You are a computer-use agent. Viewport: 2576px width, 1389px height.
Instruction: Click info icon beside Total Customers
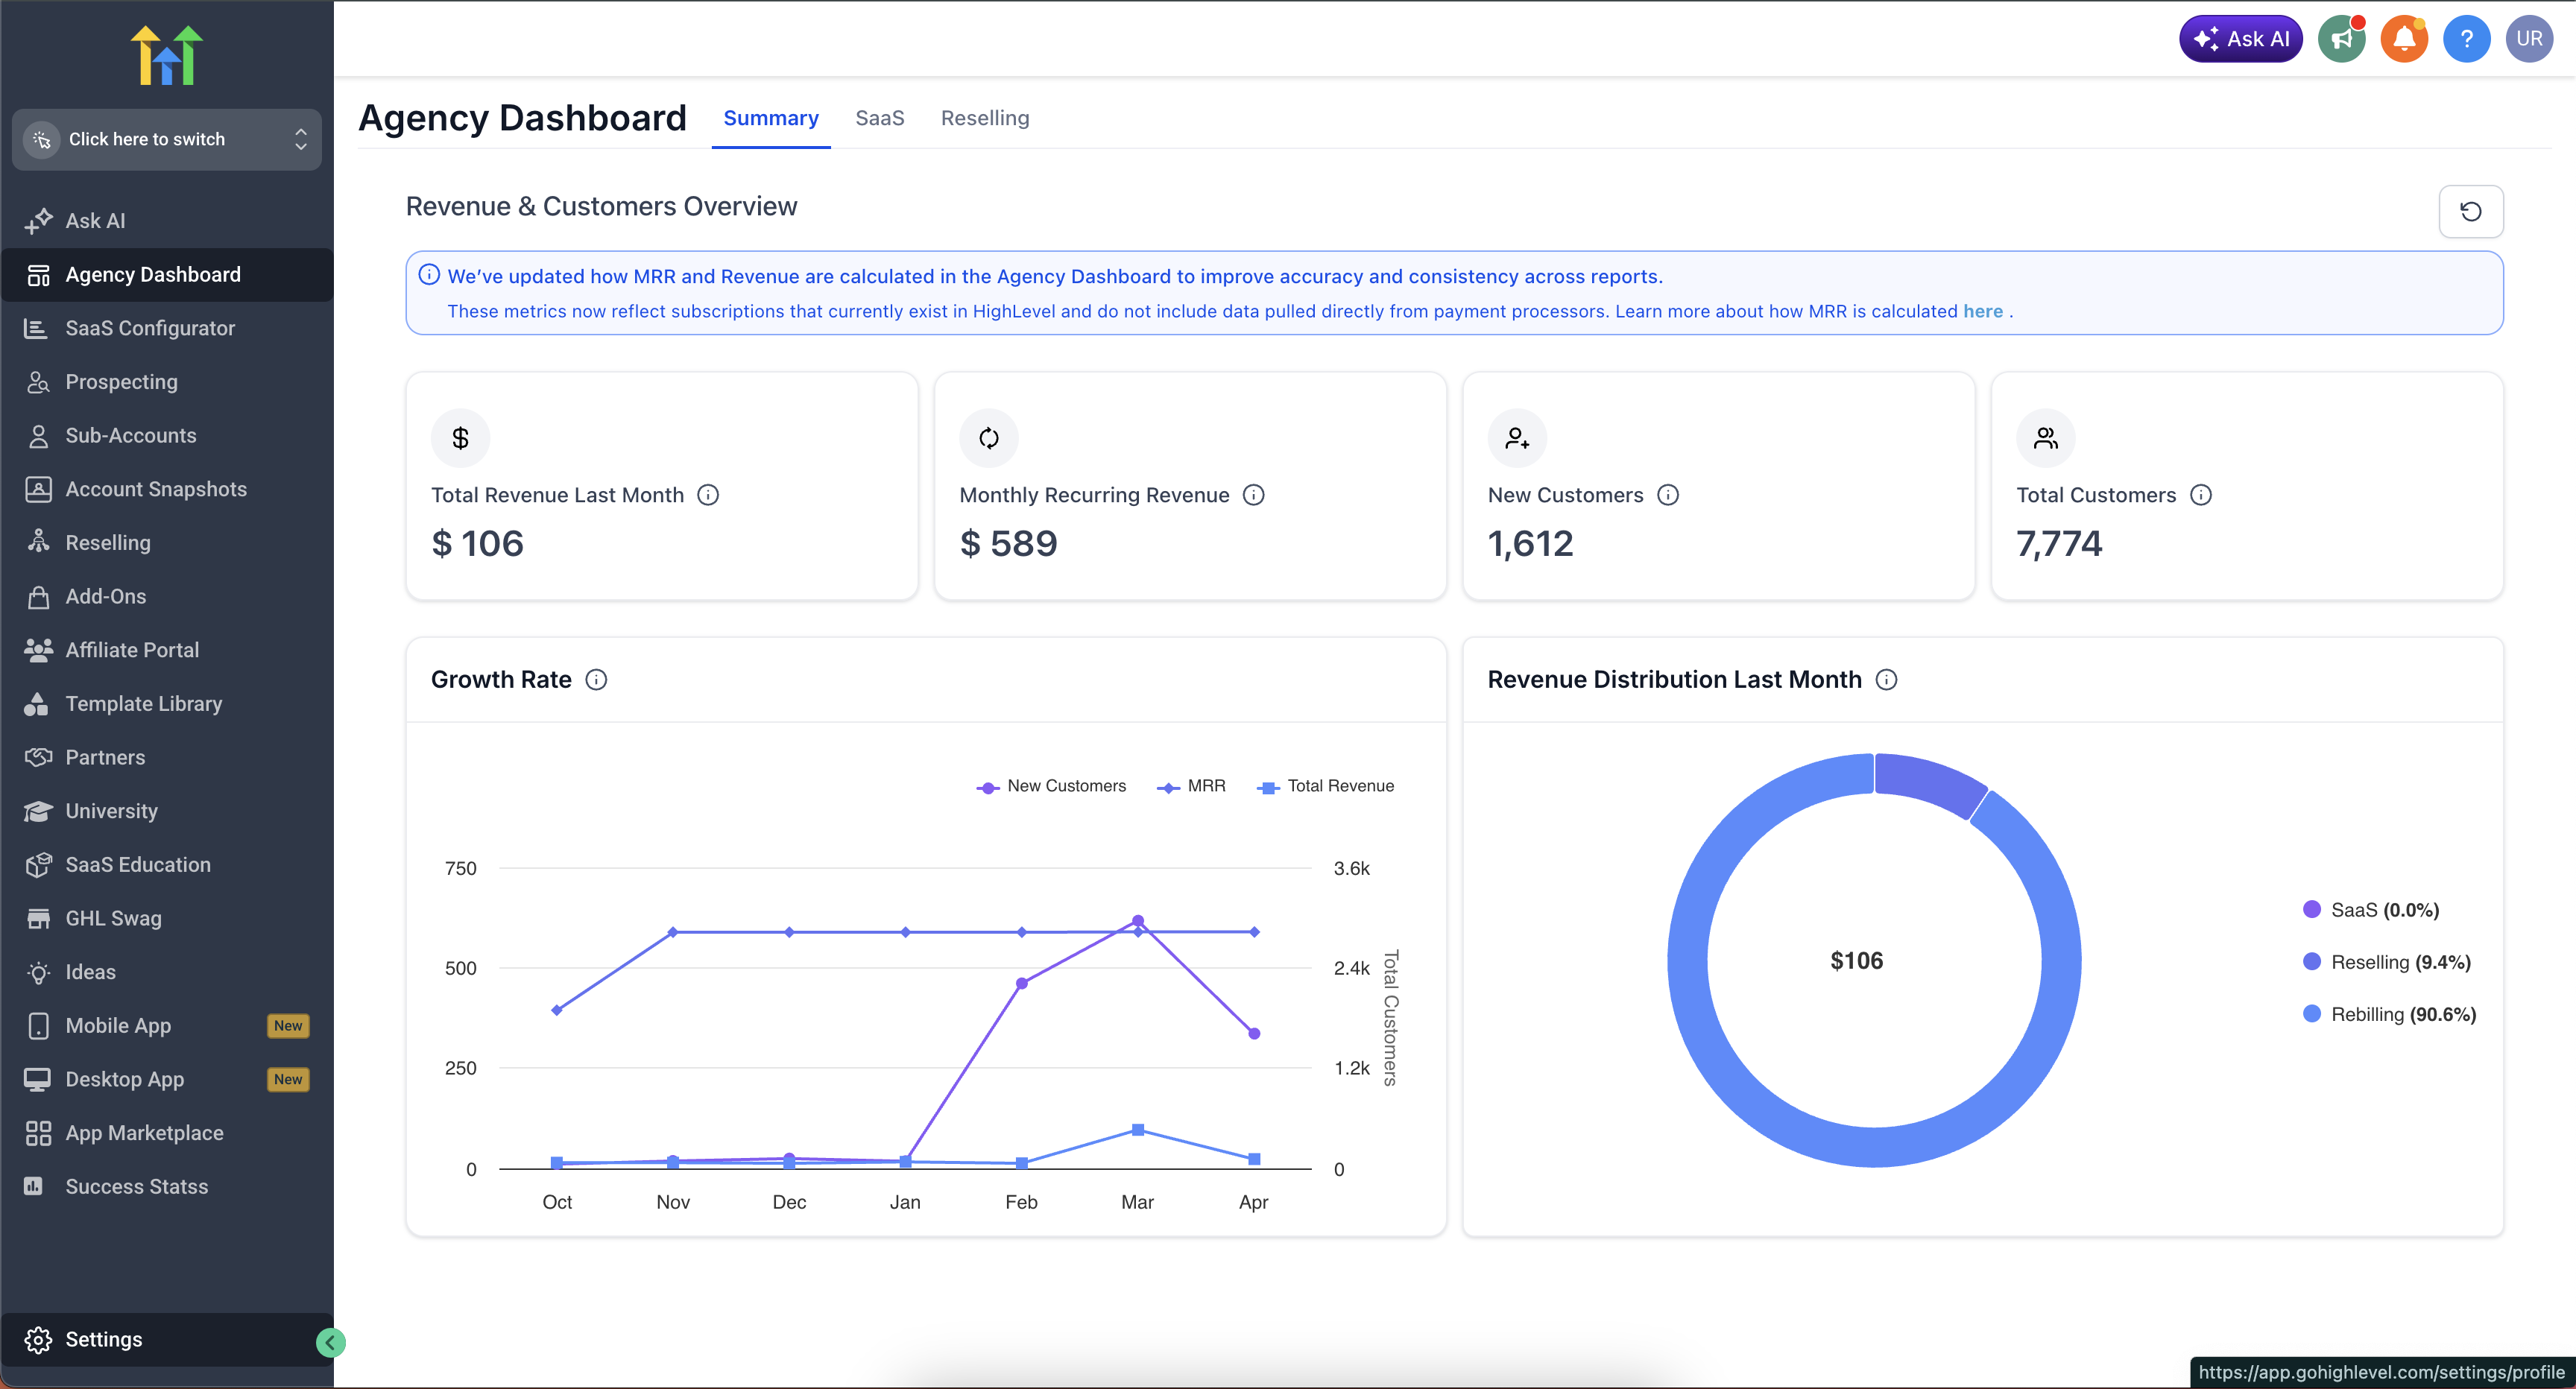[2201, 495]
